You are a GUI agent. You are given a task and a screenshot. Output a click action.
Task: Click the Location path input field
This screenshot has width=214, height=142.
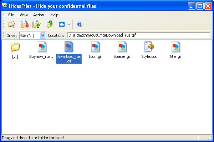pos(138,35)
